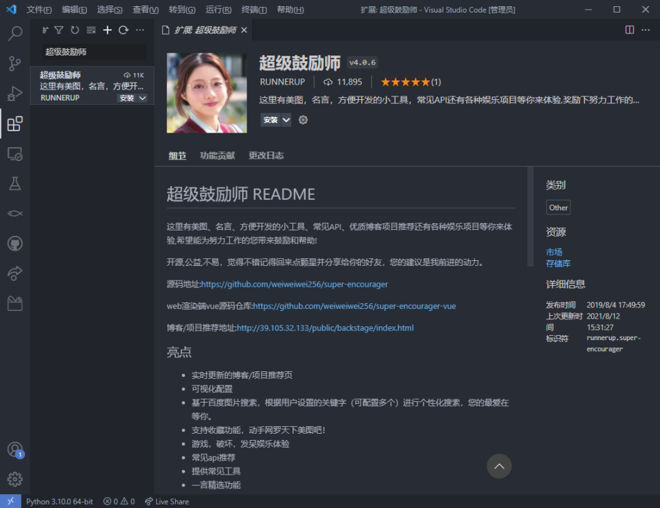Screen dimensions: 660x508
Task: Open the Search view in activity bar
Action: coord(15,33)
